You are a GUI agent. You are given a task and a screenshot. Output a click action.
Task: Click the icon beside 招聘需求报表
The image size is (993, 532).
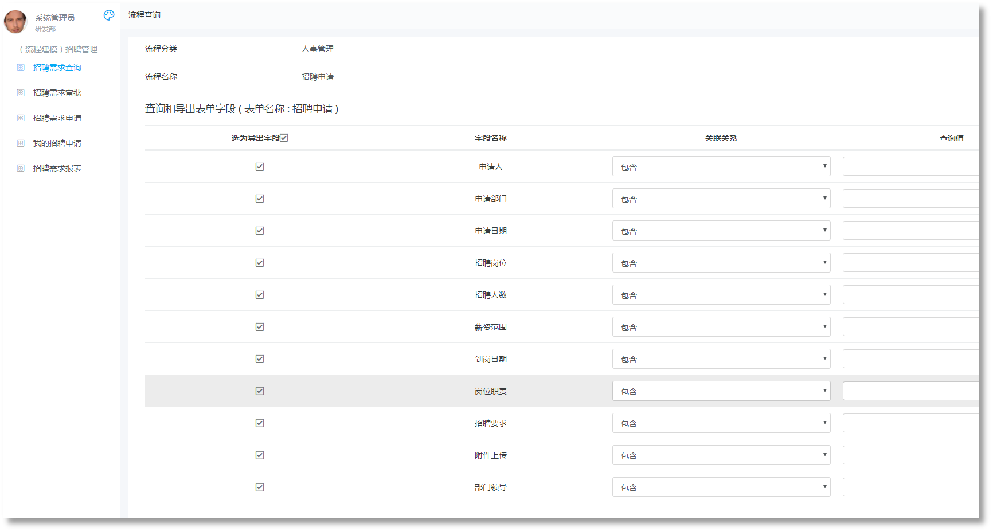pyautogui.click(x=21, y=168)
